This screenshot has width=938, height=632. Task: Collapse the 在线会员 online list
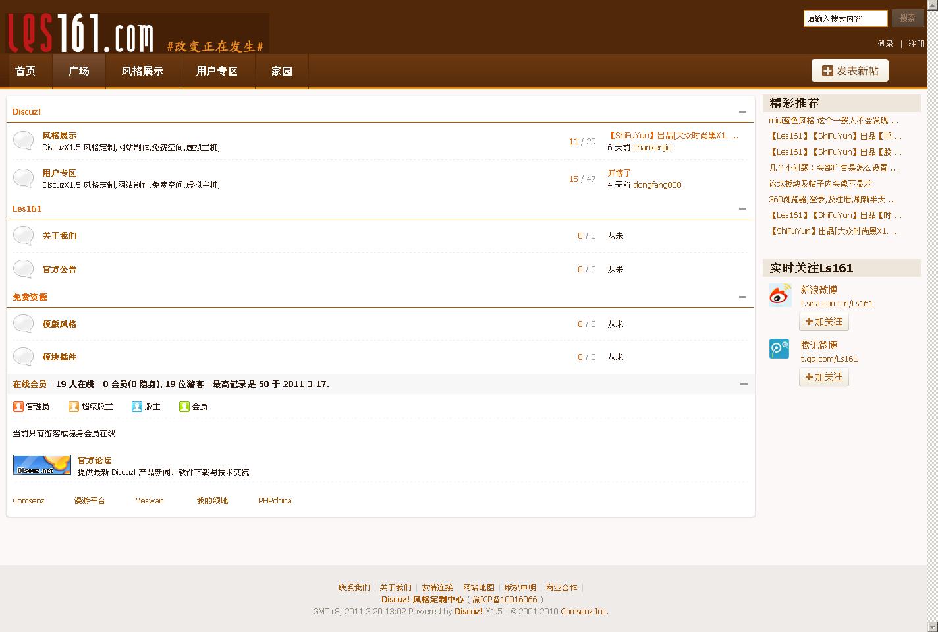pos(744,384)
